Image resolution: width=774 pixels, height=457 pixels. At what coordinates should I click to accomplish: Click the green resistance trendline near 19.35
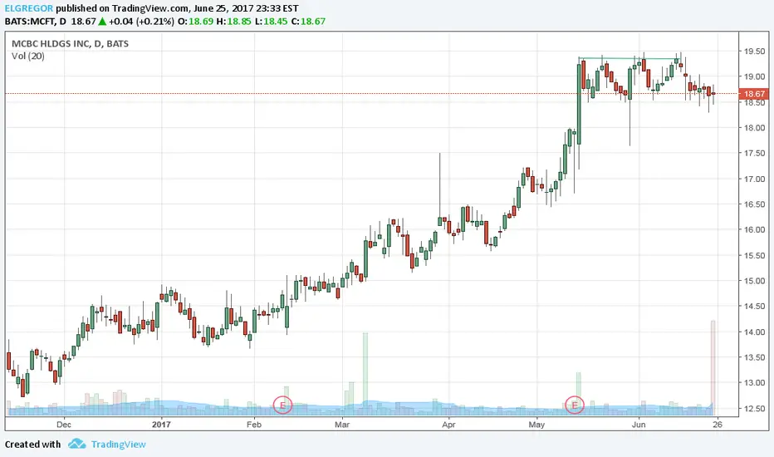tap(629, 58)
